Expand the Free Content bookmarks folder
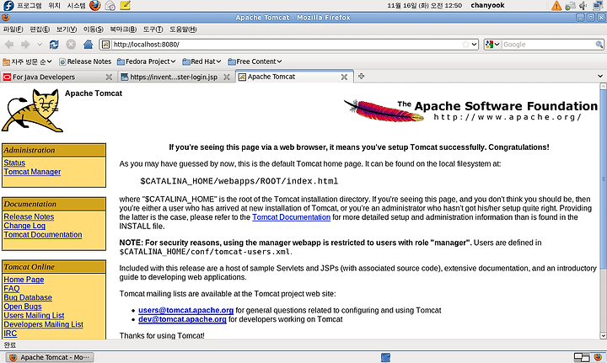Viewport: 607px width, 363px height. [255, 61]
